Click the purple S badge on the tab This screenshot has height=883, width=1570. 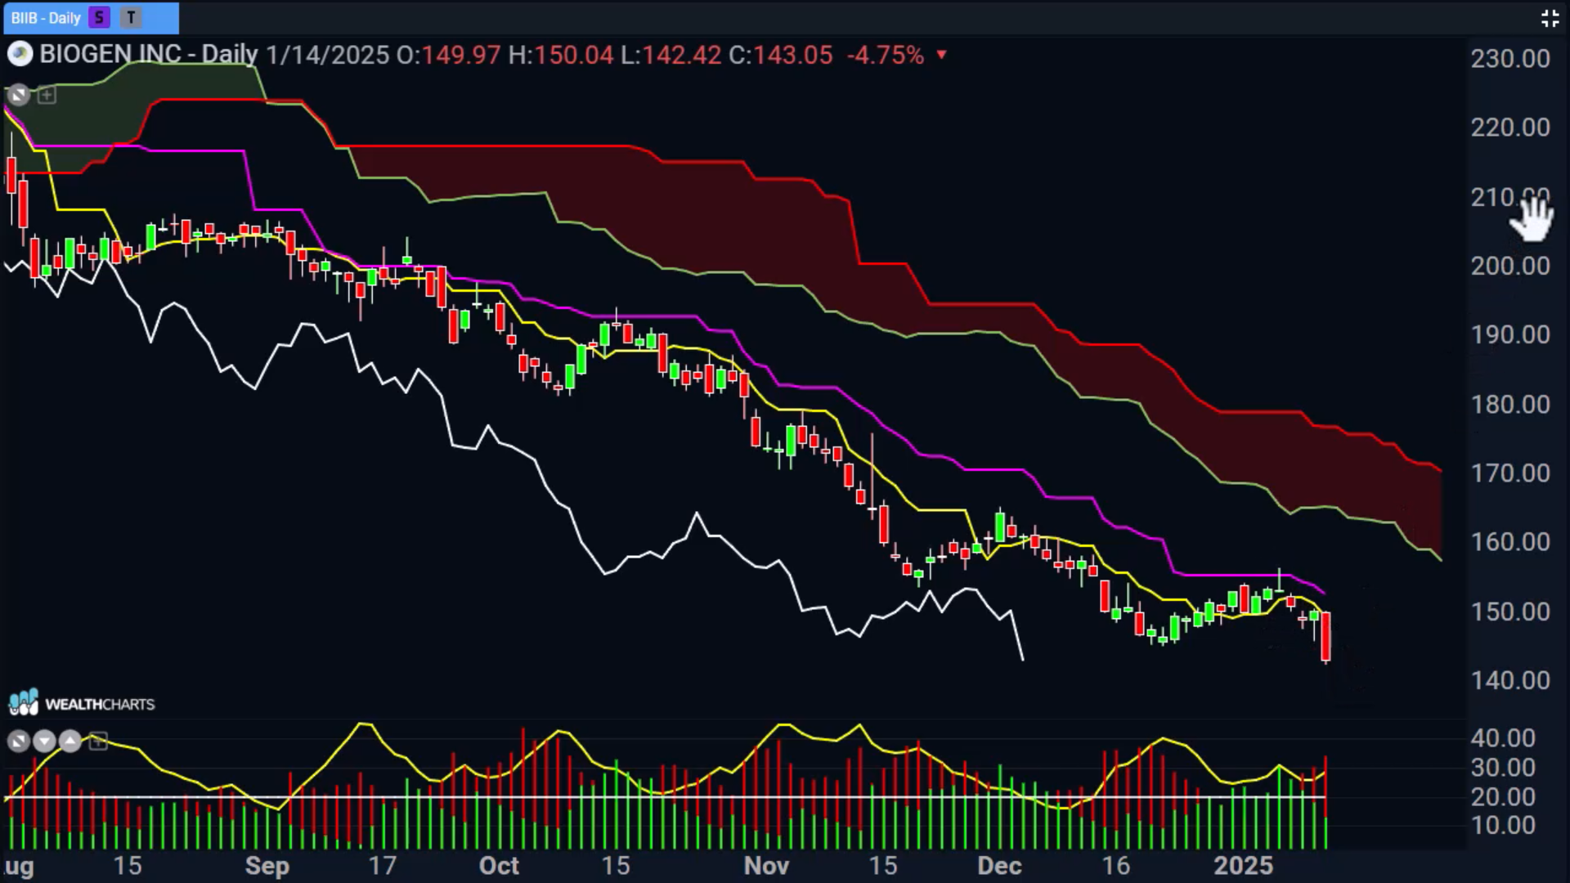coord(99,17)
